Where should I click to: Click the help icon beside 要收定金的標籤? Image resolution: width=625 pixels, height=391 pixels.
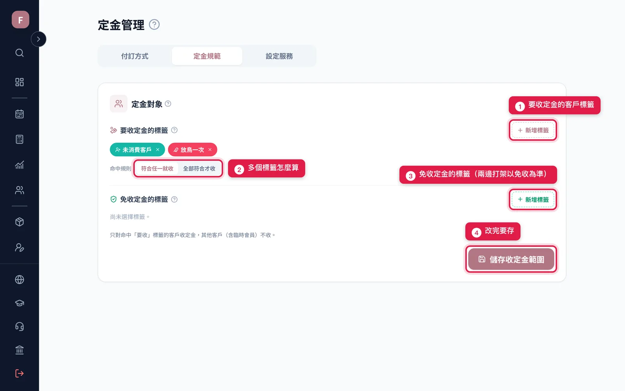tap(174, 130)
